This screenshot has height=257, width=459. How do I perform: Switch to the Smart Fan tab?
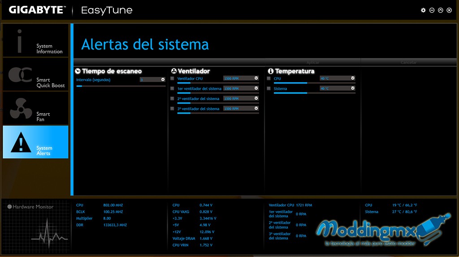click(35, 108)
